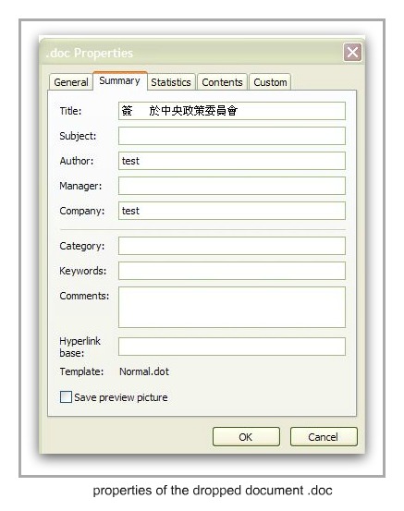Click the Hyperlink base: label
404x511 pixels.
[80, 347]
